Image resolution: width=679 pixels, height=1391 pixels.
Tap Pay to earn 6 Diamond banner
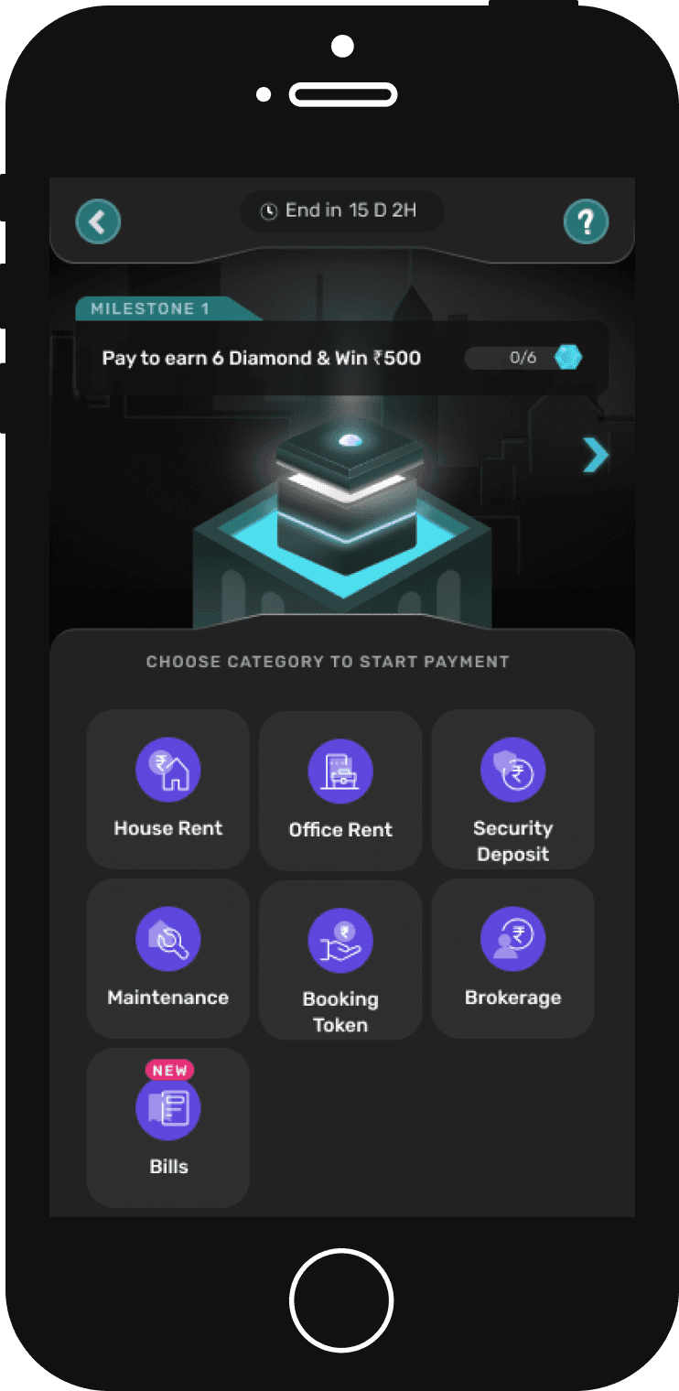tap(342, 358)
